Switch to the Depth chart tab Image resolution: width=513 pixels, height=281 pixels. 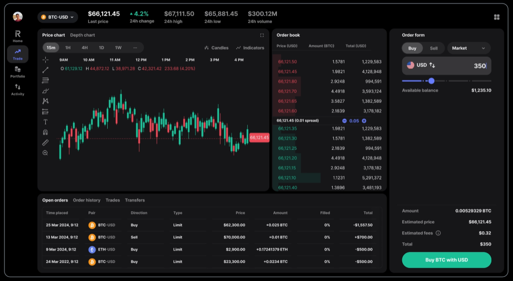click(x=83, y=35)
